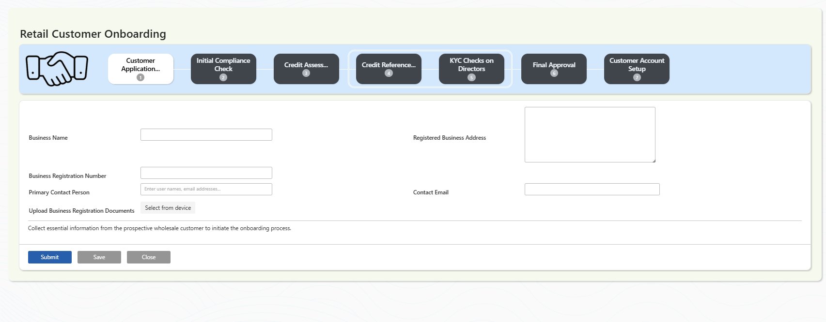Click the Primary Contact Person people picker
Viewport: 826px width, 322px height.
[x=206, y=189]
